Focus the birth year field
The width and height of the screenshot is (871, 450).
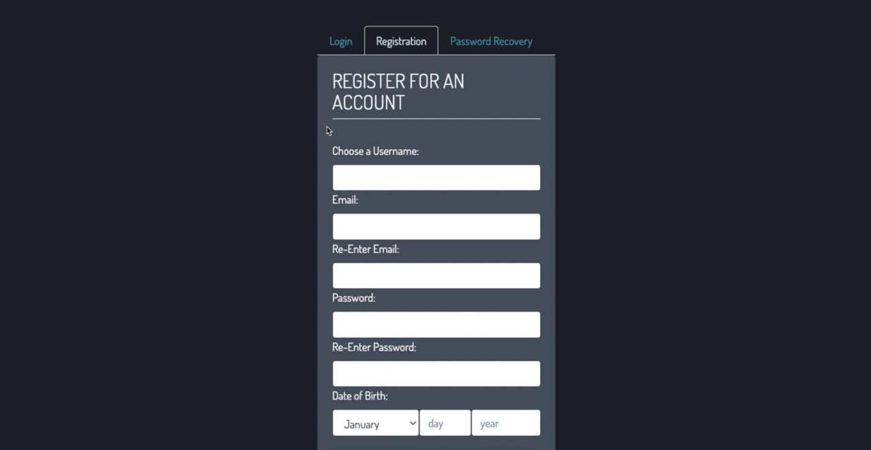pos(506,423)
